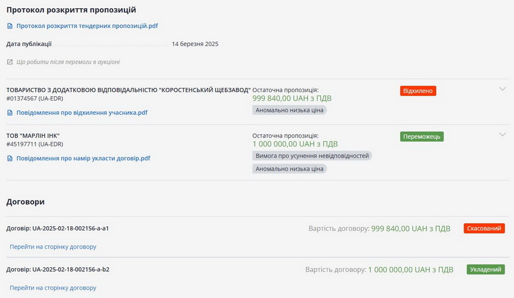Click the file icon for the participant rejection notice
This screenshot has height=298, width=514.
tap(10, 112)
